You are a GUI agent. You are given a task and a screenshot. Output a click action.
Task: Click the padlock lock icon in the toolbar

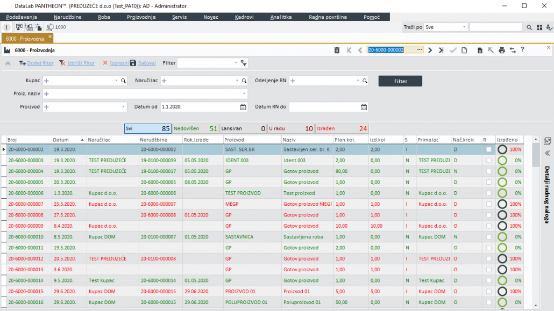click(29, 27)
